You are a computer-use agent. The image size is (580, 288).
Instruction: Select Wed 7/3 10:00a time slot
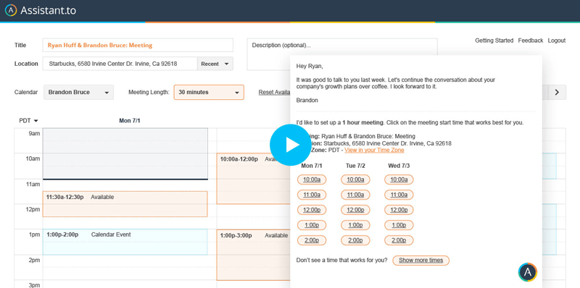(x=399, y=179)
